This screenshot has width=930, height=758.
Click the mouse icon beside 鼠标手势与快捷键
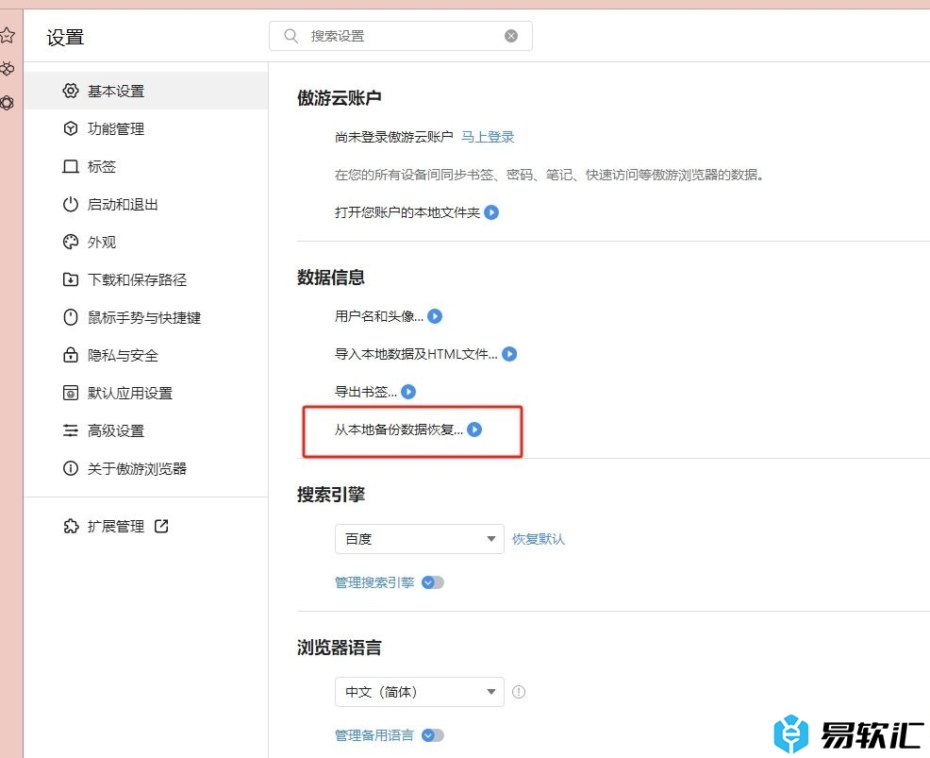tap(71, 317)
